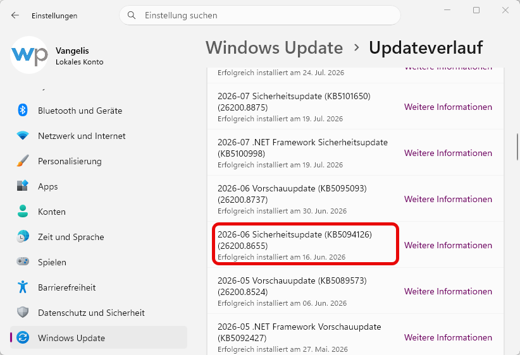Click the Einstellungen window title
This screenshot has height=355, width=520.
pyautogui.click(x=54, y=16)
